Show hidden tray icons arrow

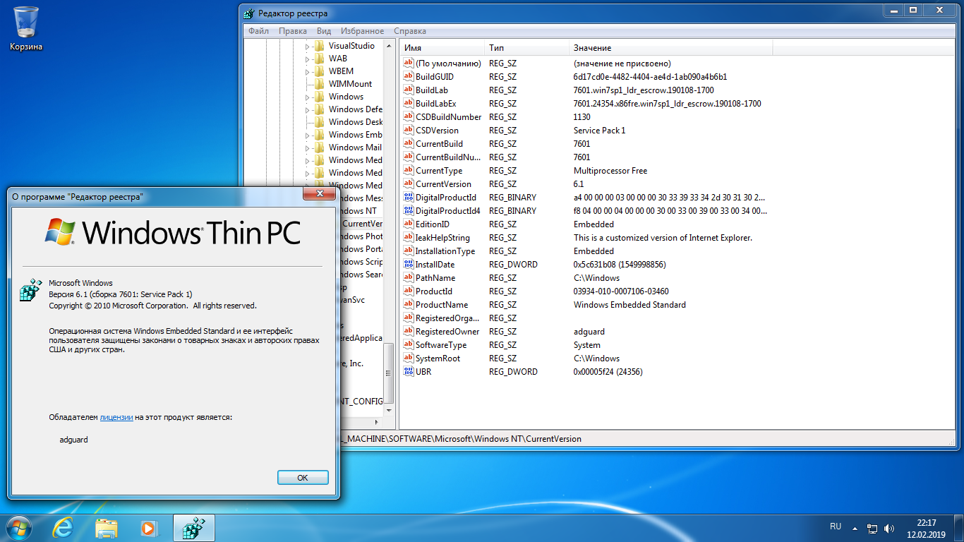click(855, 528)
